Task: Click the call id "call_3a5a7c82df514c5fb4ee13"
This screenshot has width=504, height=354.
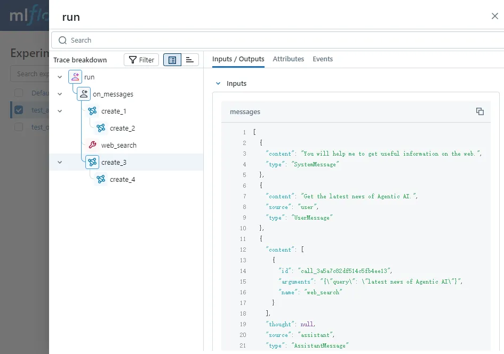Action: point(343,271)
